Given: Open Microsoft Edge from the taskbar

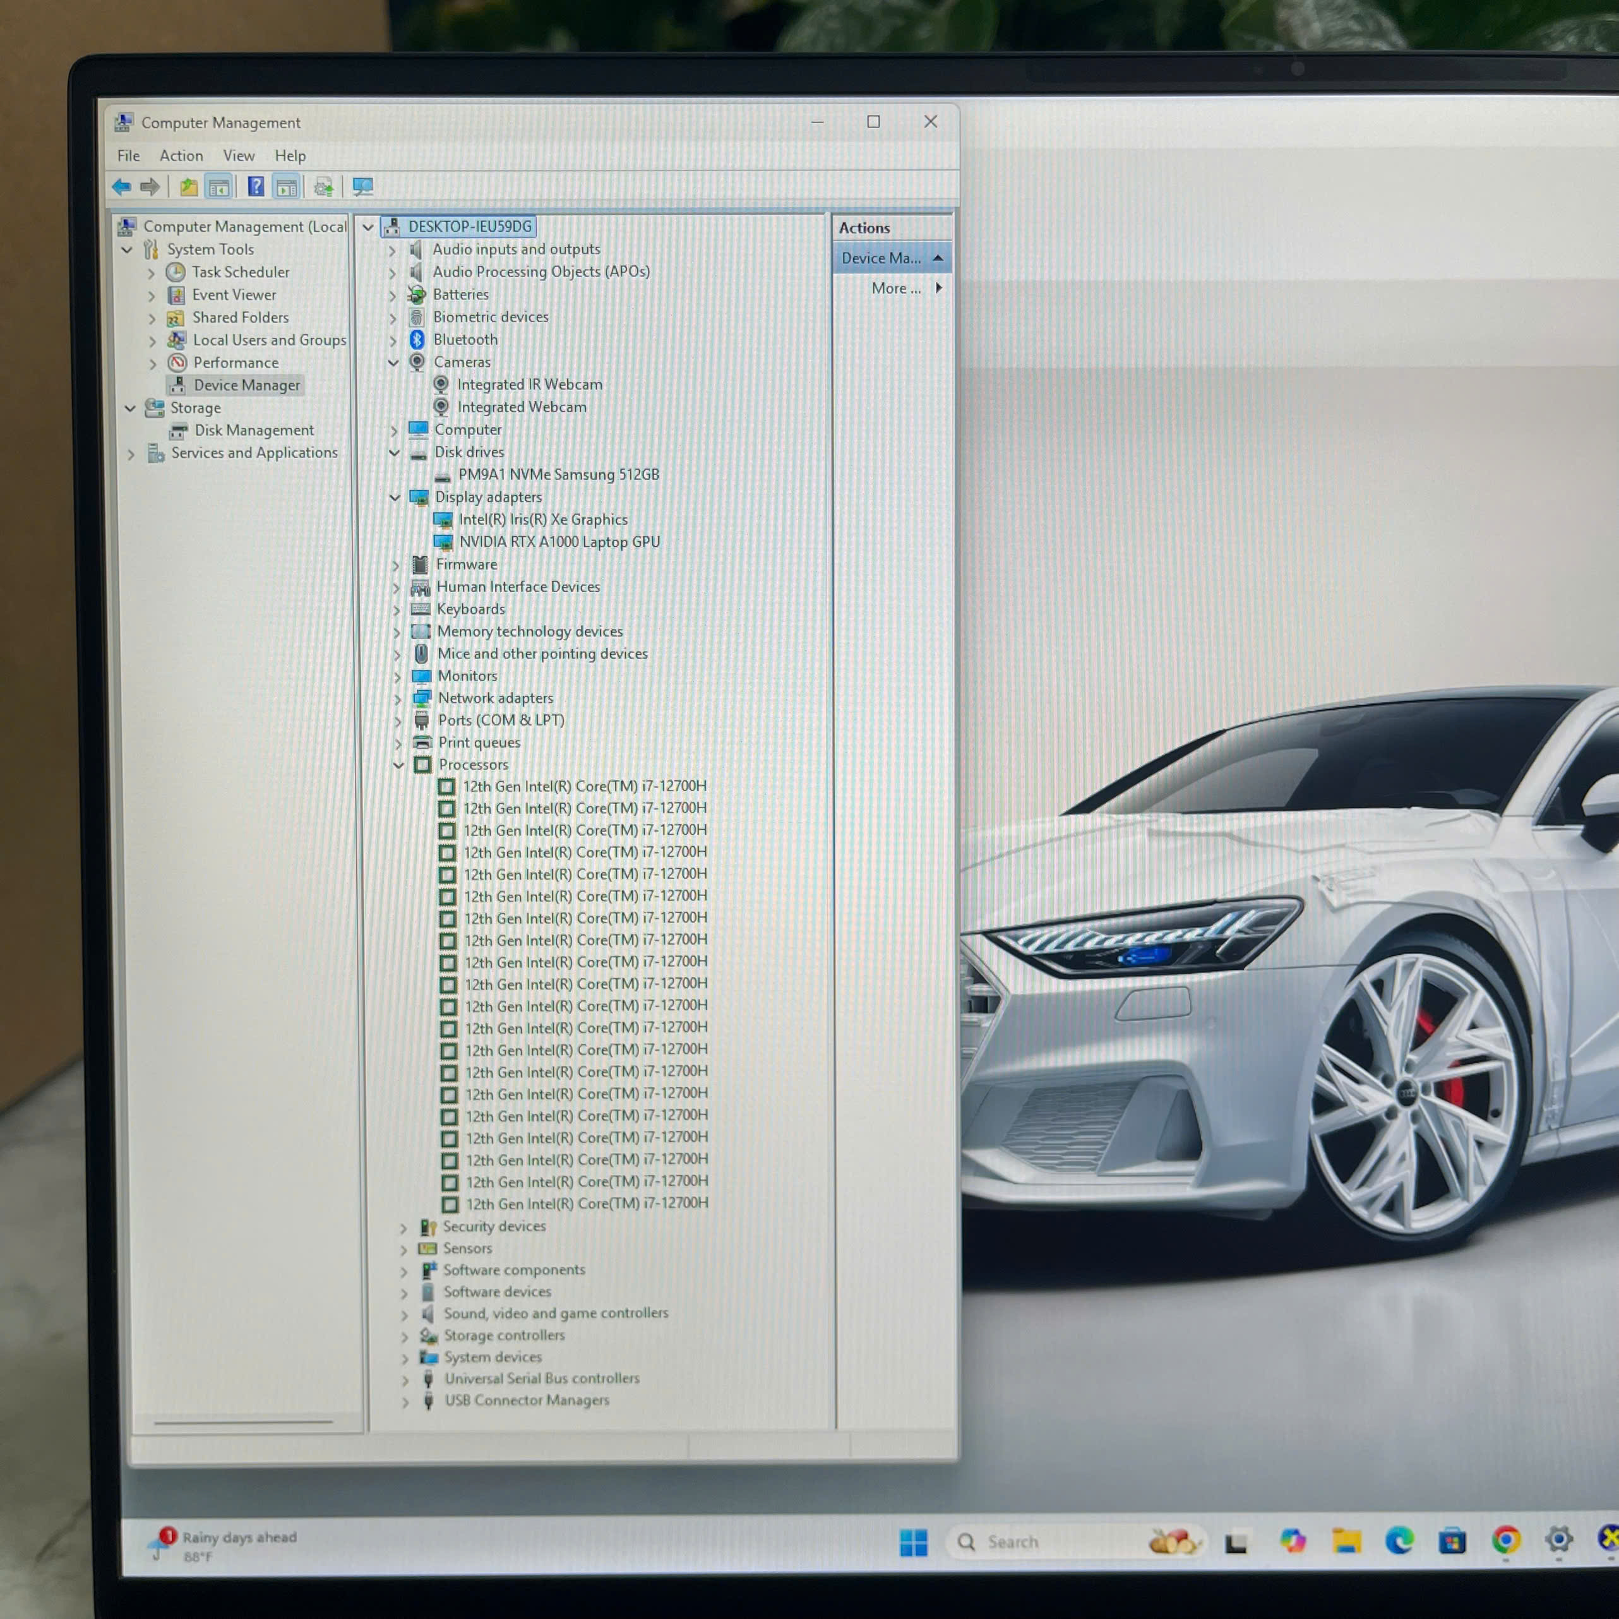Looking at the screenshot, I should point(1399,1540).
